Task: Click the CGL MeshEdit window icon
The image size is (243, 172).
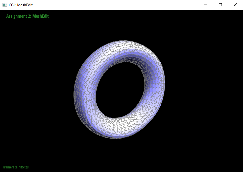Action: coord(5,5)
